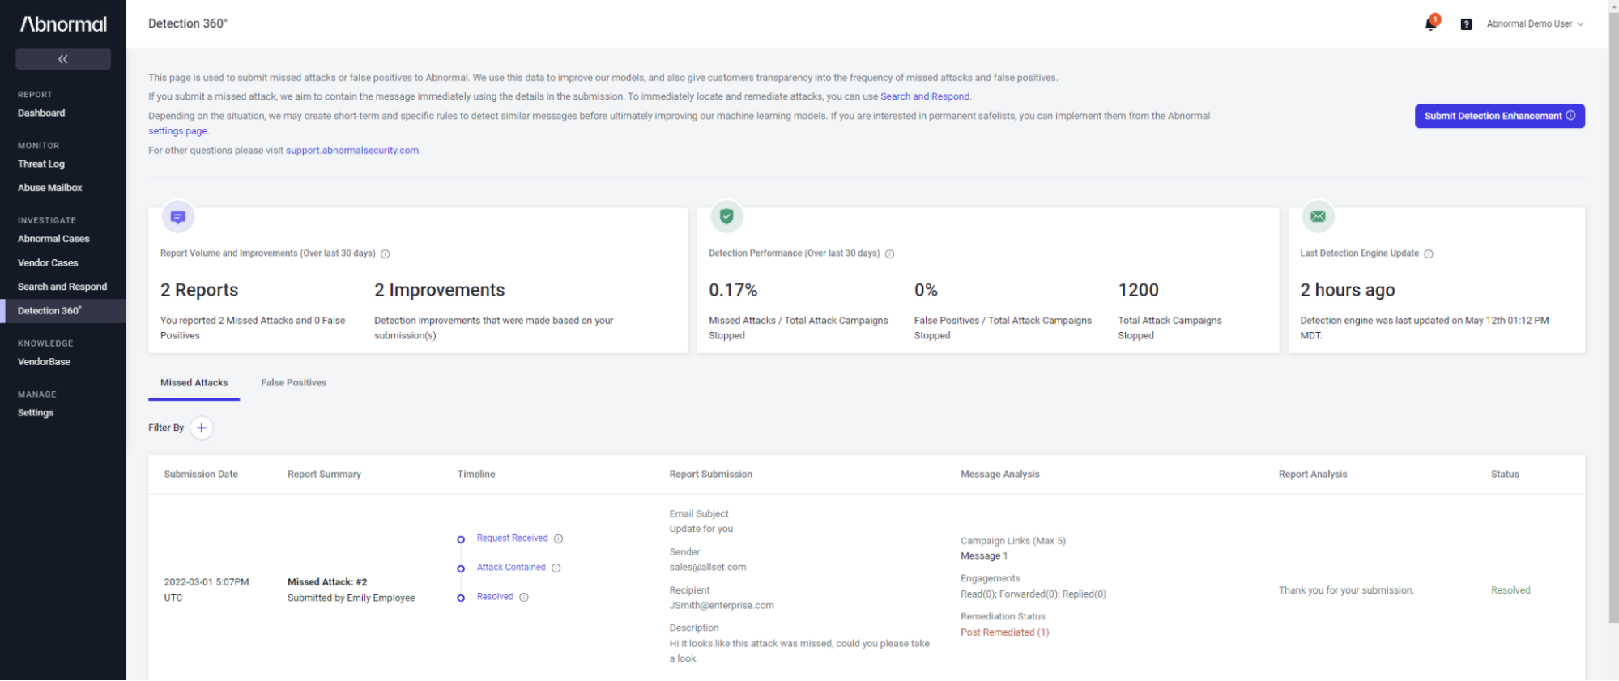Collapse the sidebar with double chevron button
1619x681 pixels.
tap(63, 58)
